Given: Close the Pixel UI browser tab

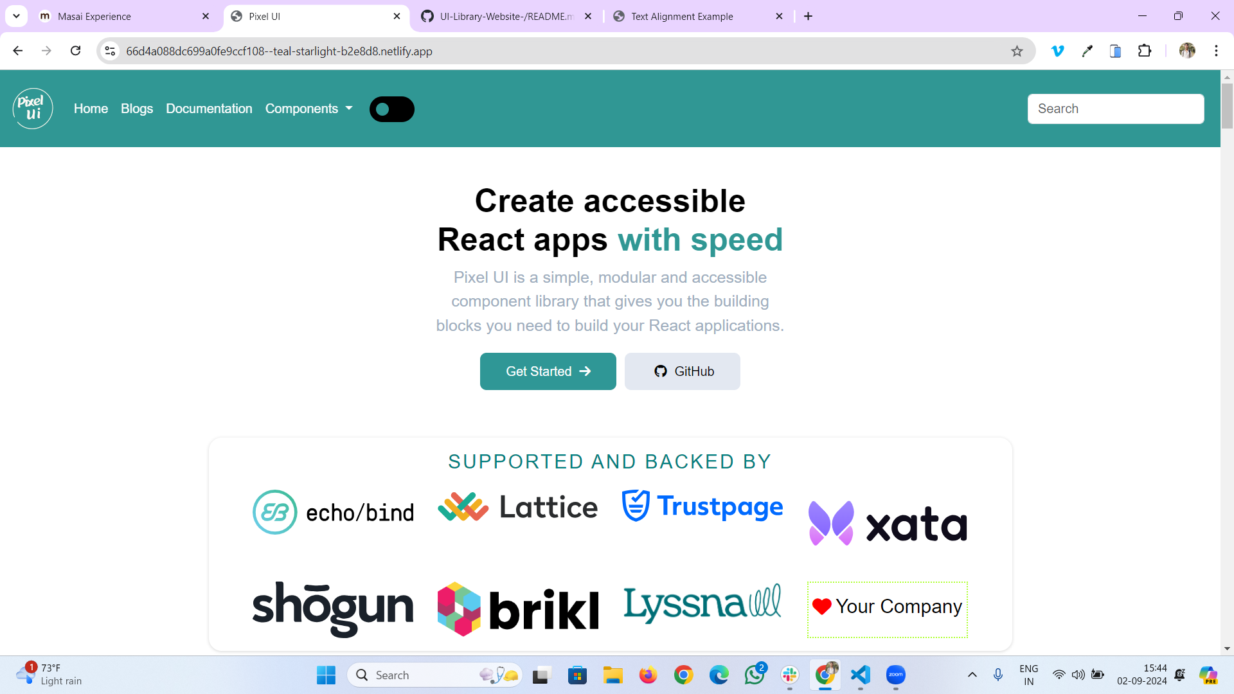Looking at the screenshot, I should pyautogui.click(x=397, y=16).
